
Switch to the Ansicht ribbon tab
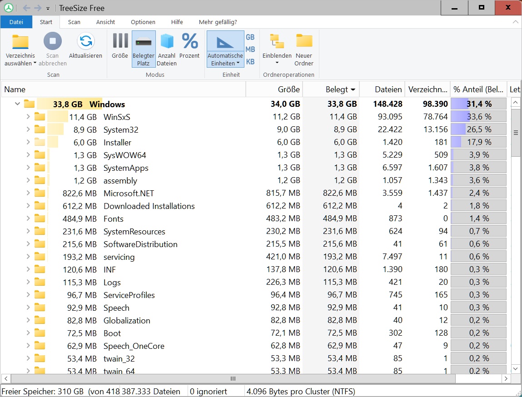tap(105, 22)
